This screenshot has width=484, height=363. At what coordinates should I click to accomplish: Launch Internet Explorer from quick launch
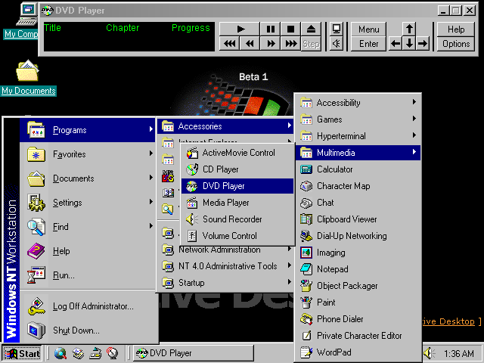click(x=60, y=353)
